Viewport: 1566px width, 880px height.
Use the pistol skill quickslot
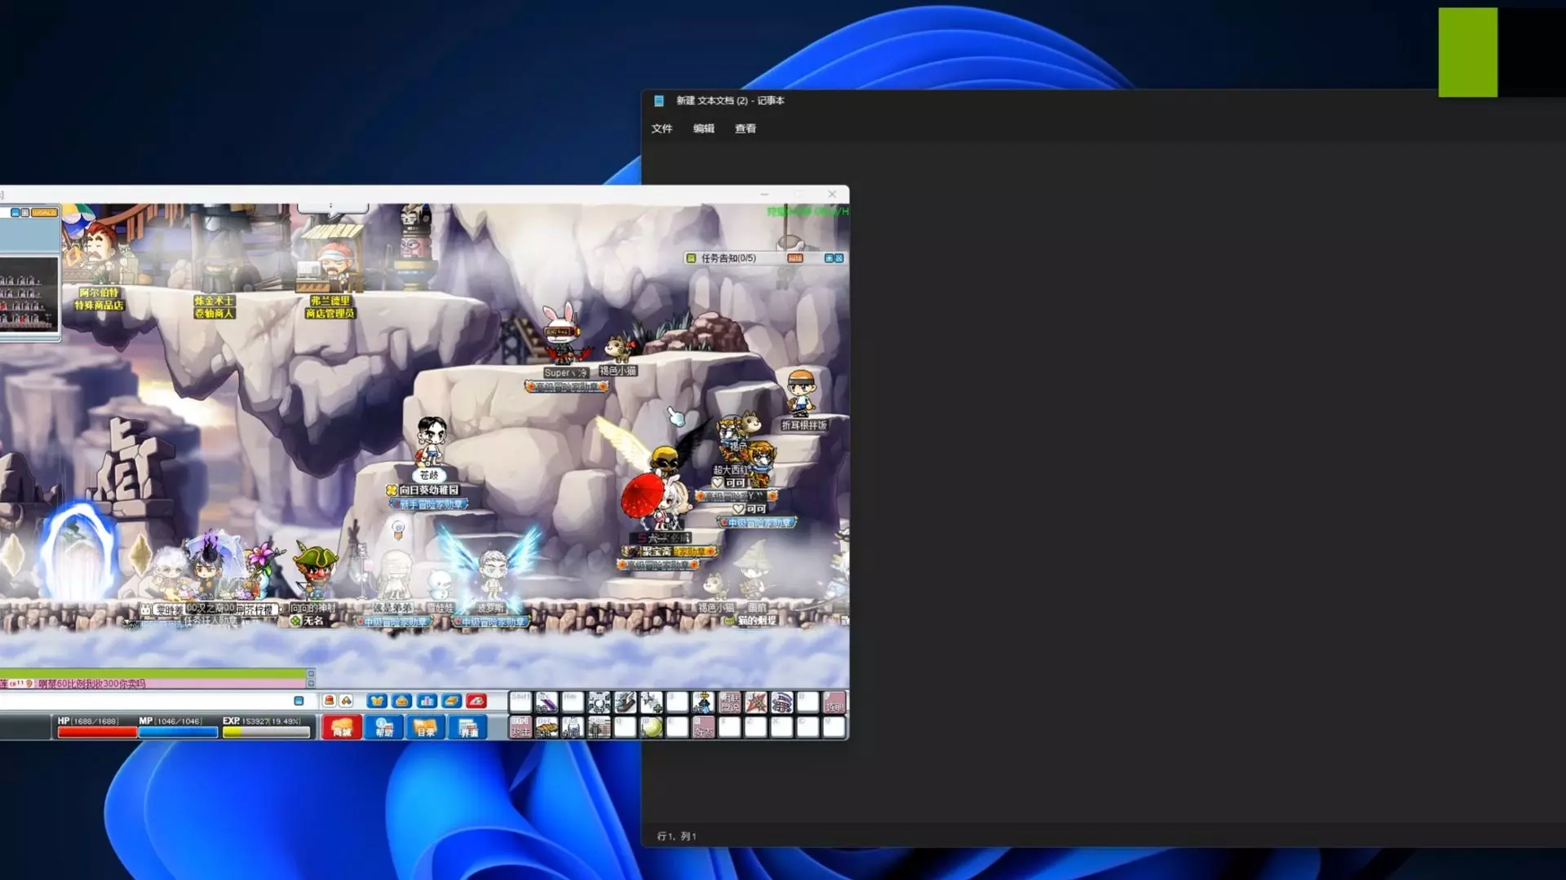625,702
